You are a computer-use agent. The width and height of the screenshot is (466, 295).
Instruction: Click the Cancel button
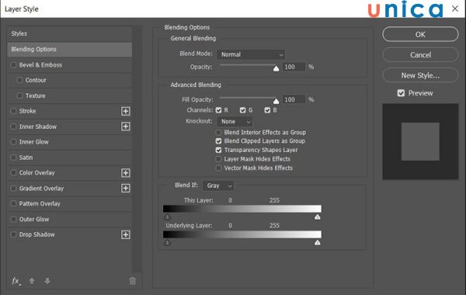tap(420, 55)
